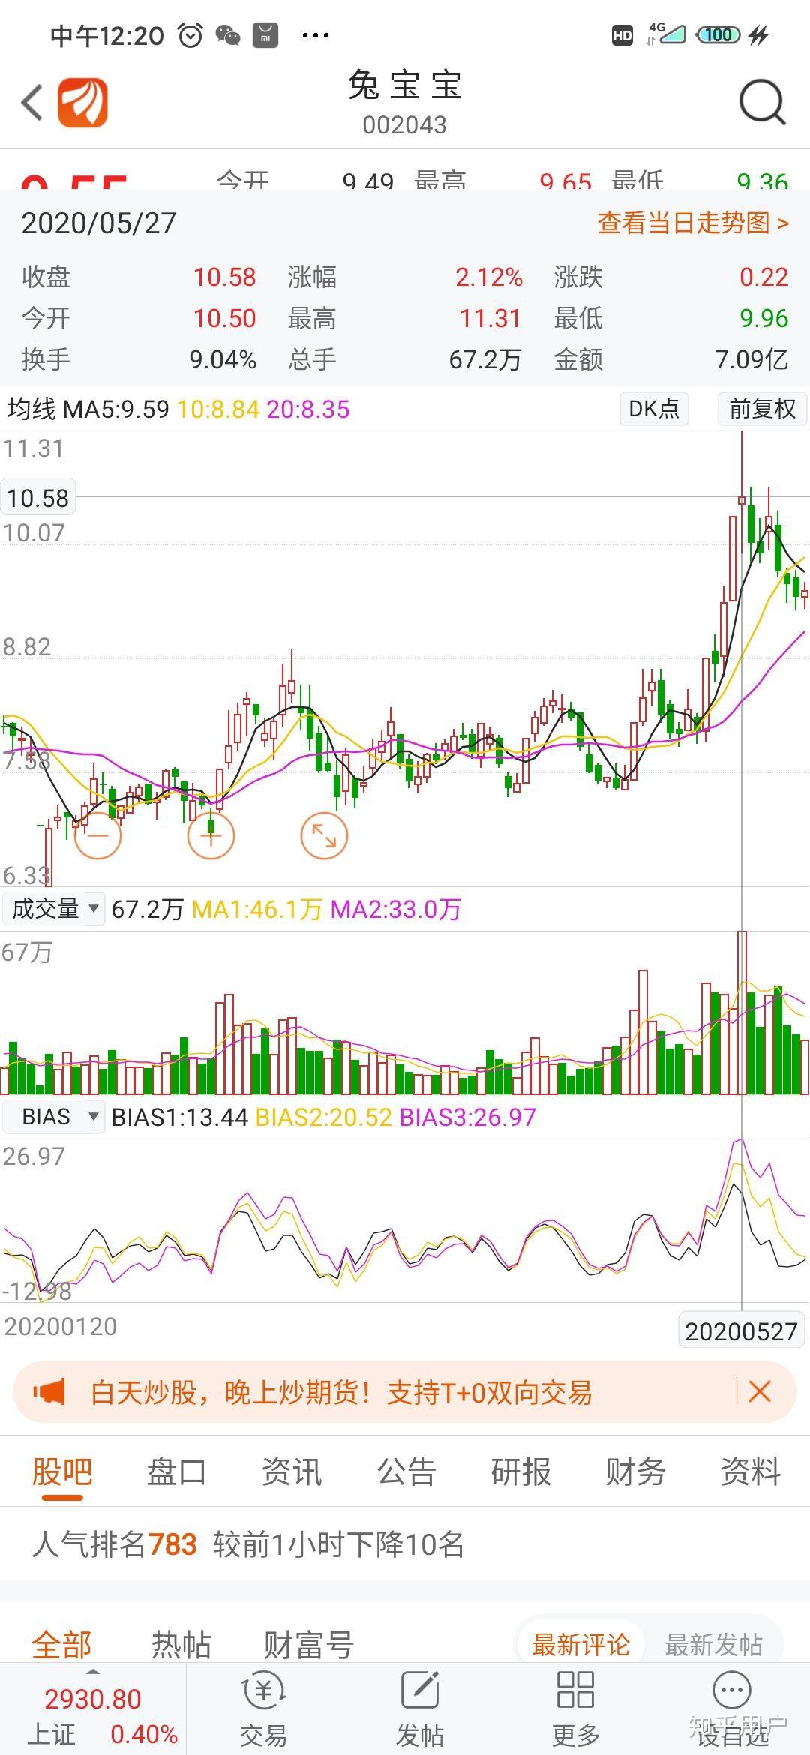Open the 更多 grid icon

pyautogui.click(x=576, y=1708)
